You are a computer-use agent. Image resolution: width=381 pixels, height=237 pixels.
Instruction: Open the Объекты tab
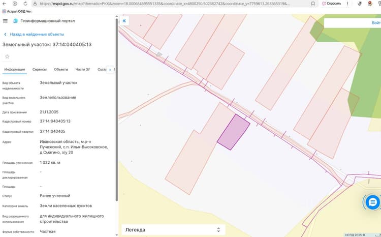(61, 69)
